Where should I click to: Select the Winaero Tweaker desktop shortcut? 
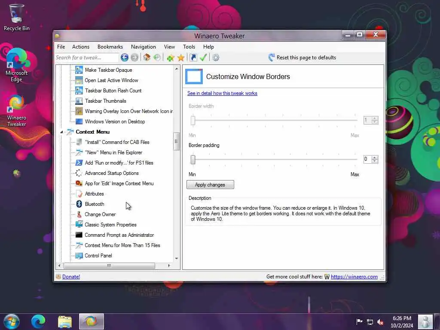click(x=17, y=111)
